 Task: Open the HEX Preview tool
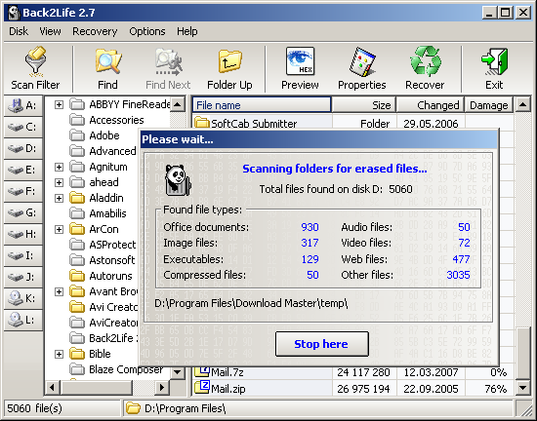[300, 68]
